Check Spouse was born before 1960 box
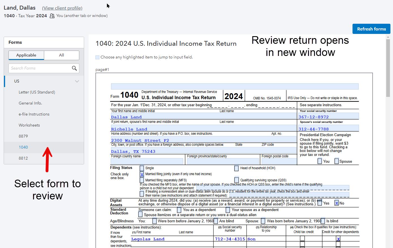Image resolution: width=393 pixels, height=248 pixels. point(263,221)
